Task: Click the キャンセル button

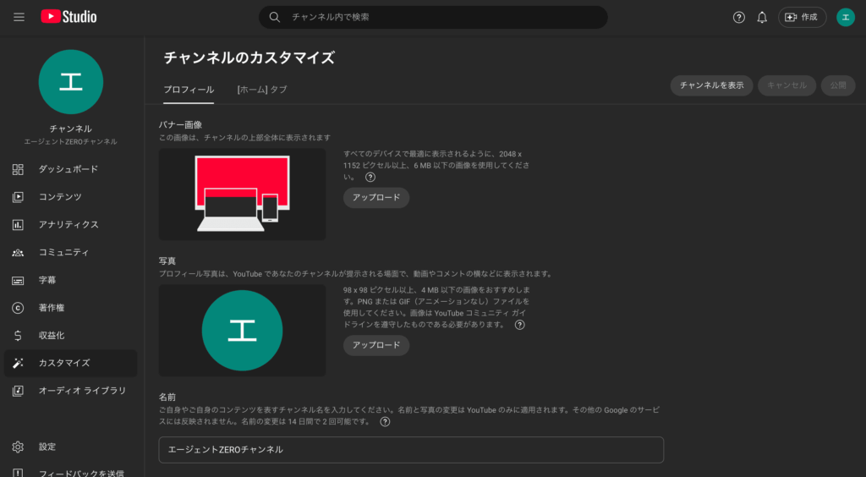Action: pos(787,85)
